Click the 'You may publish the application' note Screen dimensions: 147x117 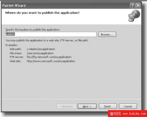tap(47, 40)
